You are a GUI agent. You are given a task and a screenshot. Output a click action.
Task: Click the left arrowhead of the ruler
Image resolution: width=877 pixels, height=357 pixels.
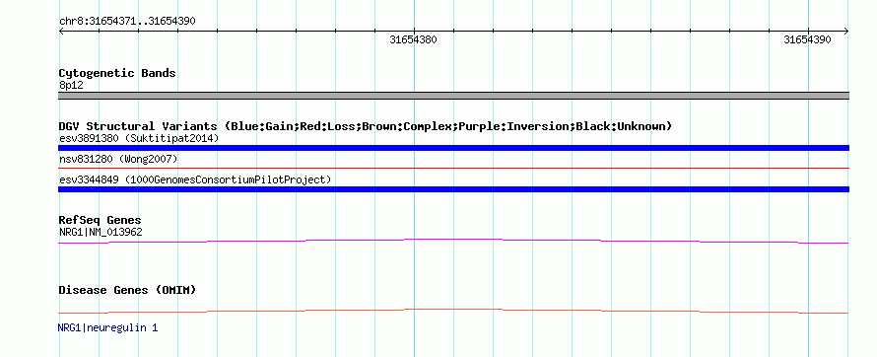61,32
